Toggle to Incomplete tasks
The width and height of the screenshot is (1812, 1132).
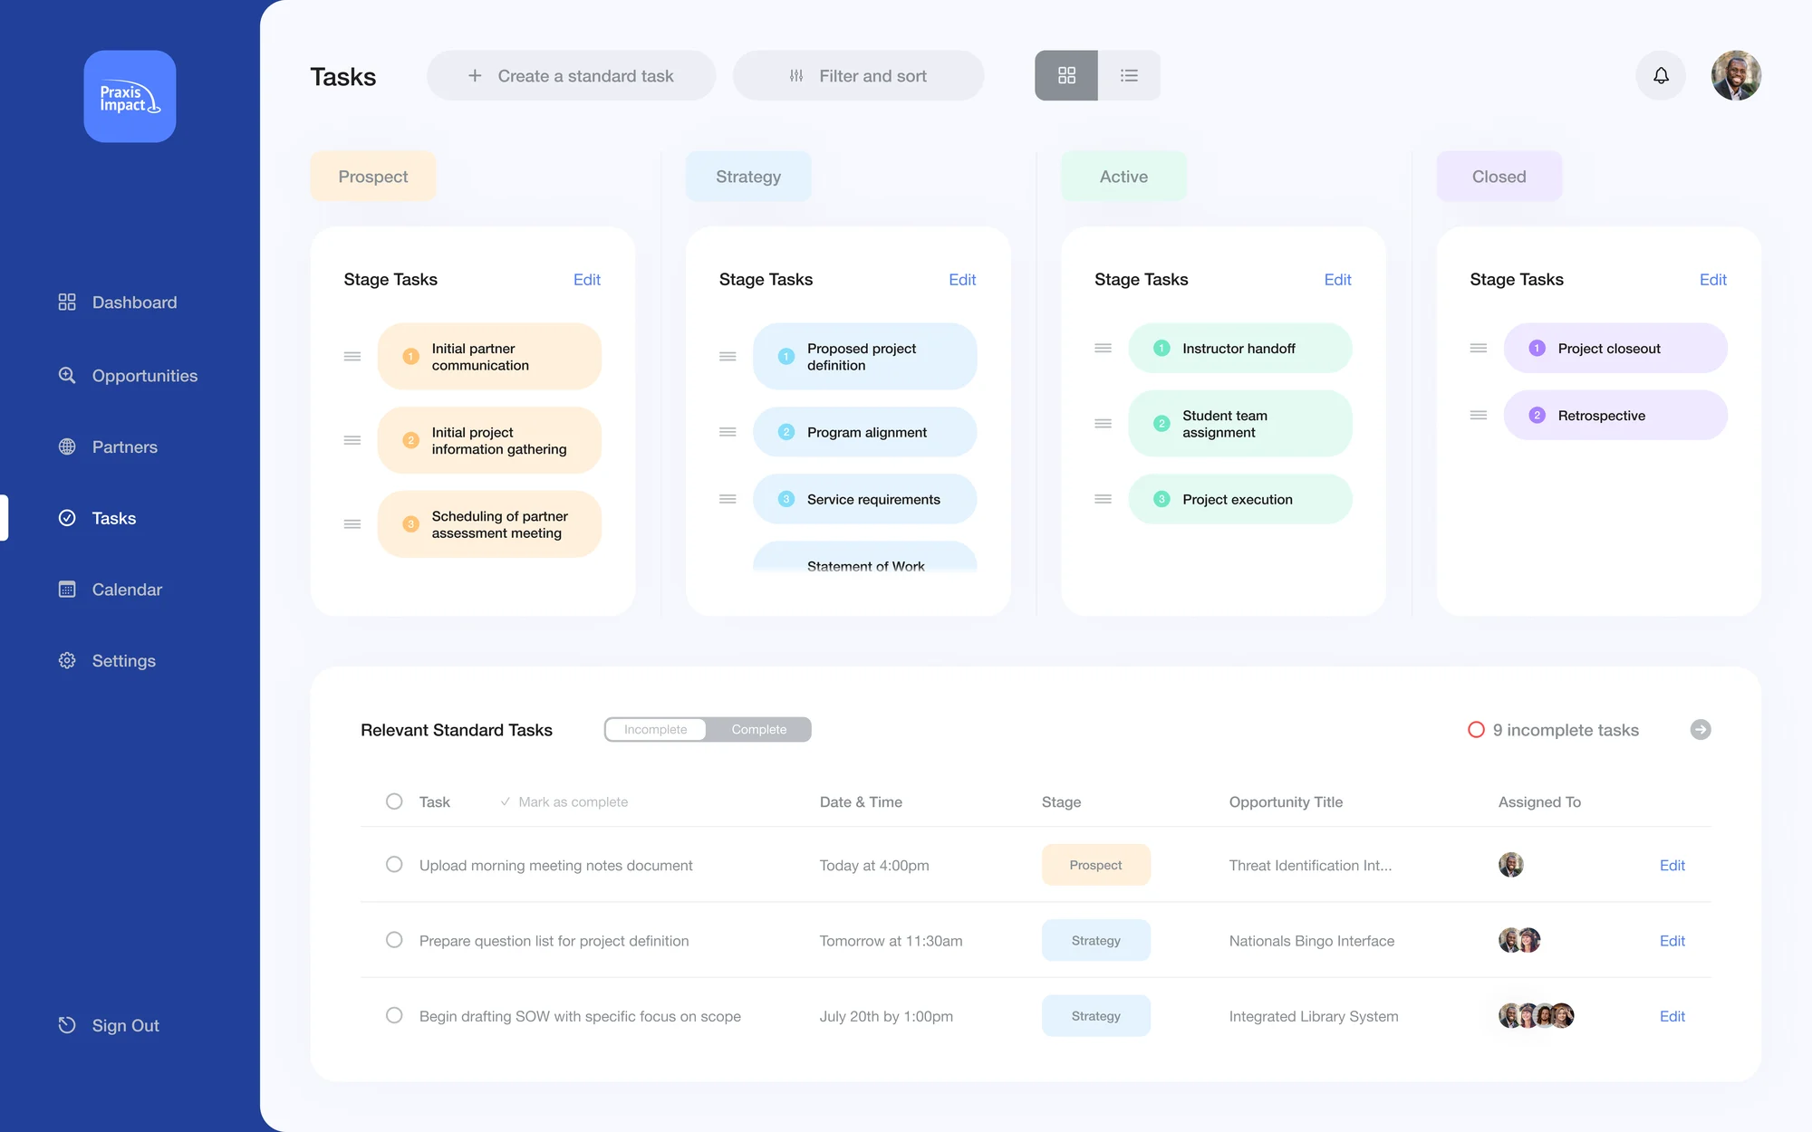(x=656, y=730)
